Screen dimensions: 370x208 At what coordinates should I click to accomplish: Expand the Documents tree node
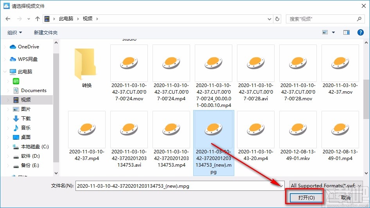9,91
